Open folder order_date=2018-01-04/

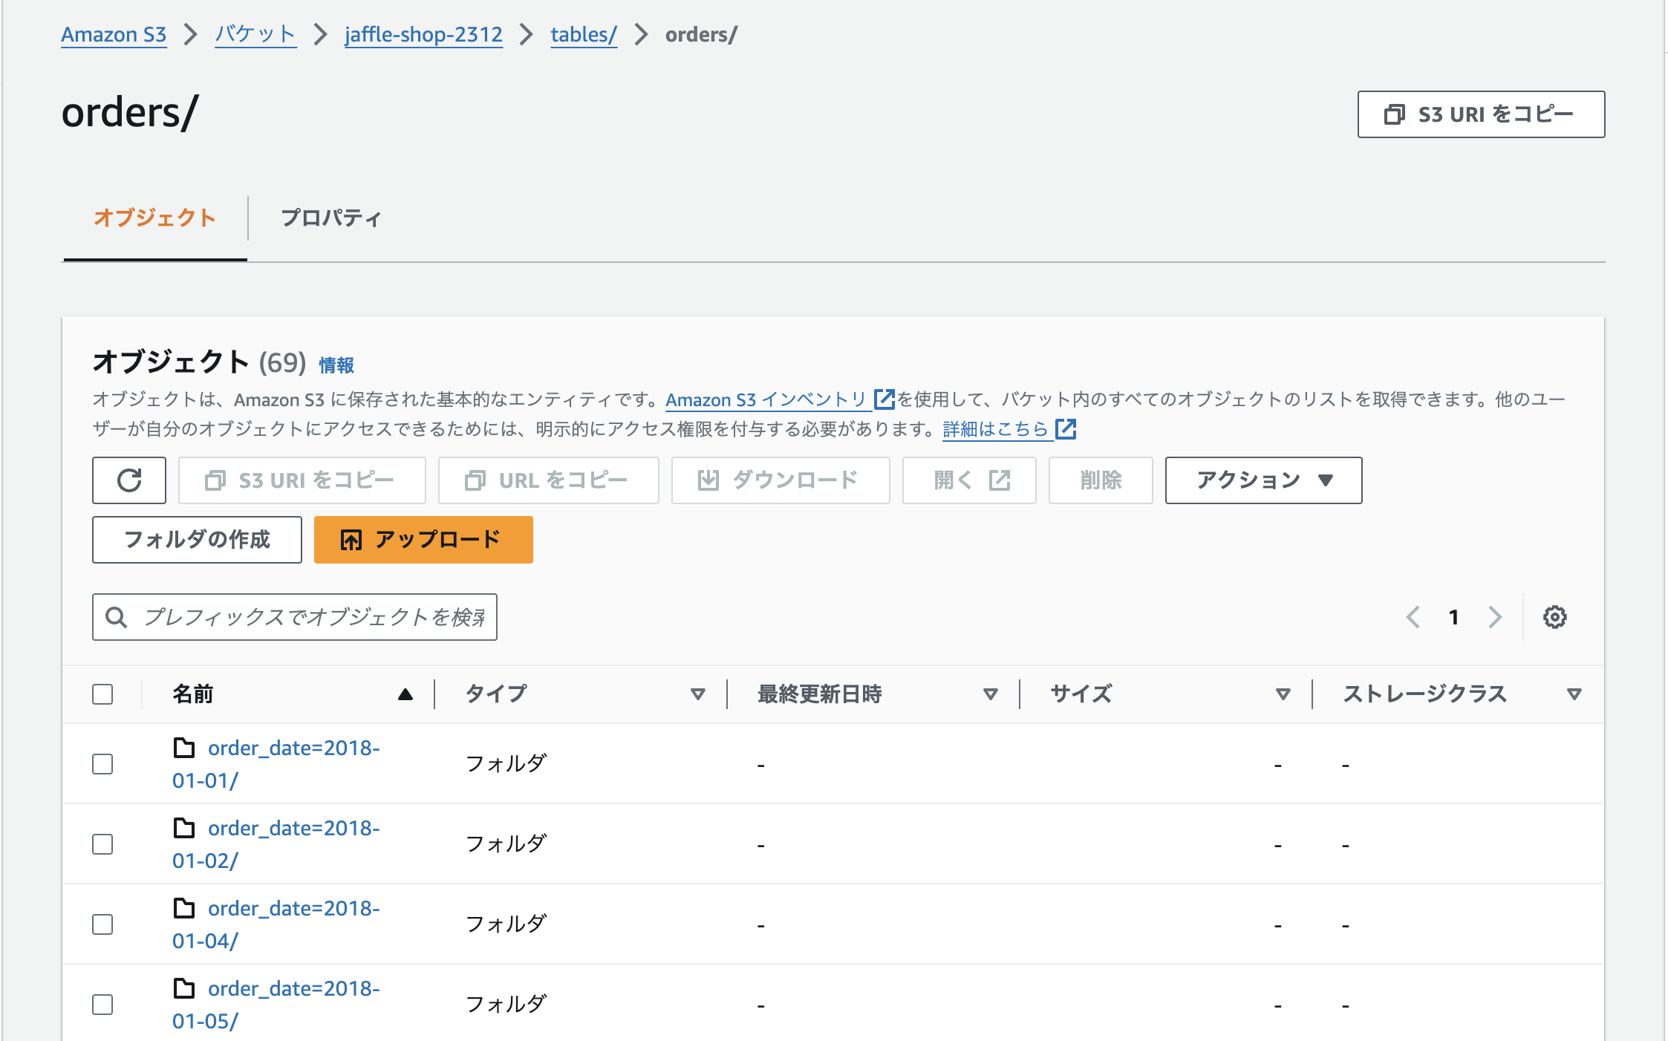tap(276, 924)
